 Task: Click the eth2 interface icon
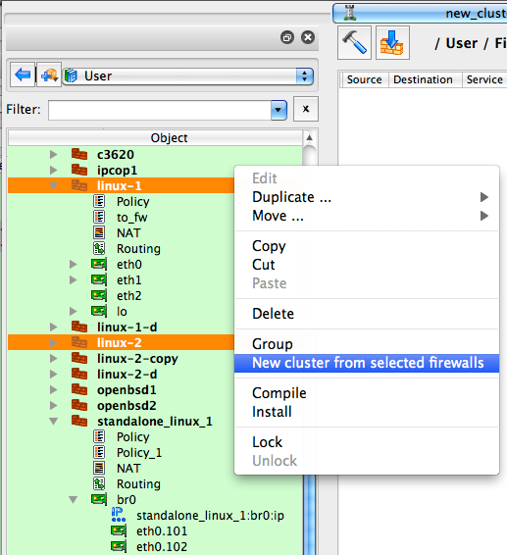99,295
